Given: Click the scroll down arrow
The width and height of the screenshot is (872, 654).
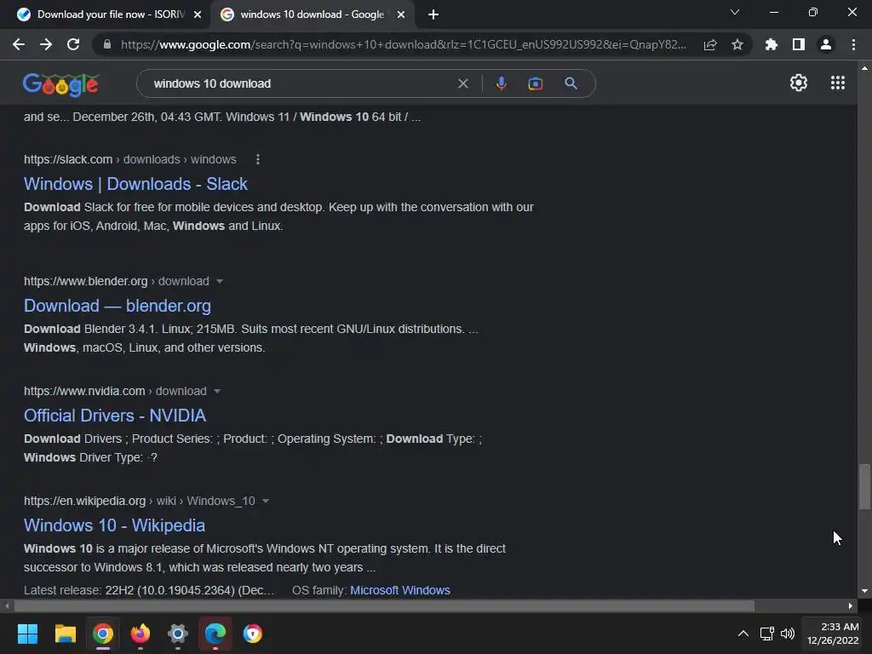Looking at the screenshot, I should (864, 591).
